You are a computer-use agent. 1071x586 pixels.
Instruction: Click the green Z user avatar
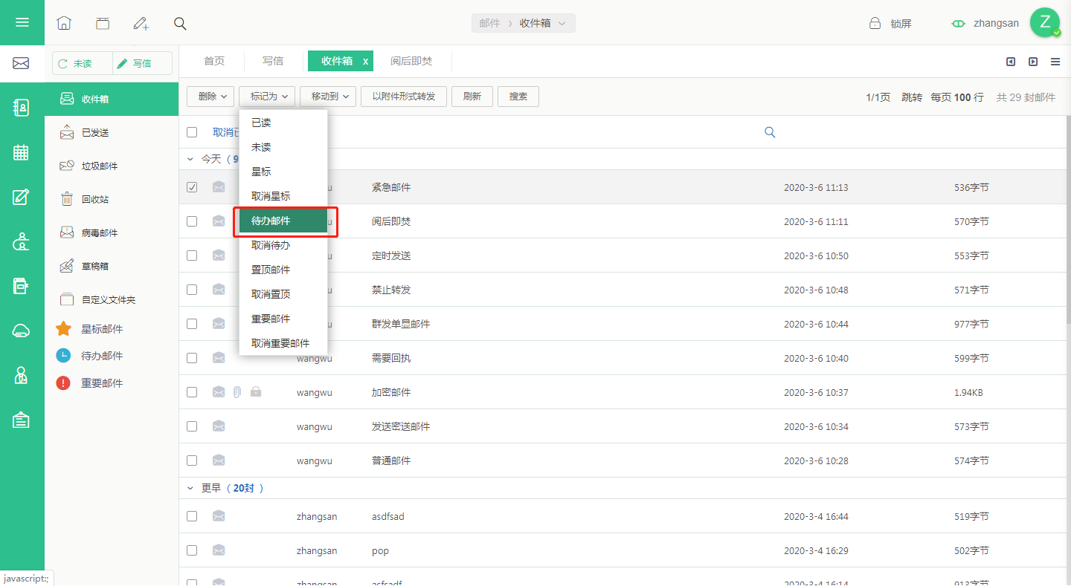[x=1044, y=22]
